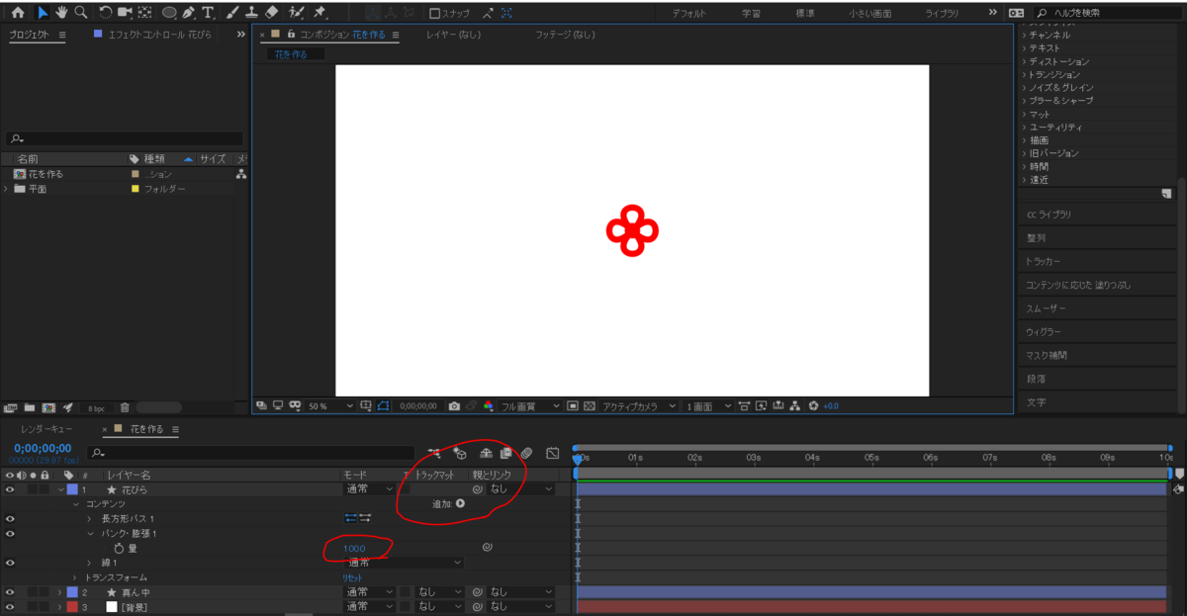Open blend mode dropdown for 線 1
1187x616 pixels.
404,563
